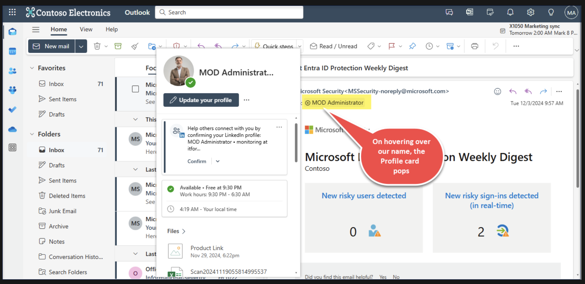The height and width of the screenshot is (284, 585).
Task: Open the People app in left rail
Action: click(x=12, y=71)
